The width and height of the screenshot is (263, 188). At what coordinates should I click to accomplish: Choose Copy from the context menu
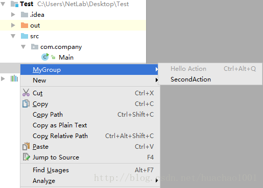click(x=90, y=104)
